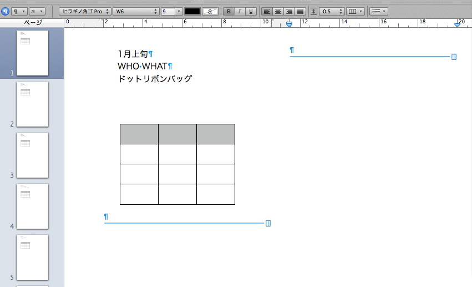Screen dimensions: 472x287
Task: Toggle italic formatting
Action: tap(240, 12)
